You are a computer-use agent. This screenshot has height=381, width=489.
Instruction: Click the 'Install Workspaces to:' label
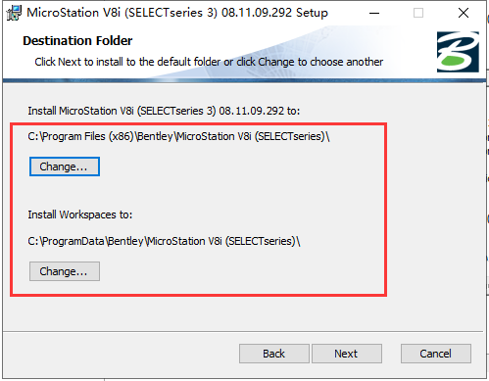click(x=80, y=214)
